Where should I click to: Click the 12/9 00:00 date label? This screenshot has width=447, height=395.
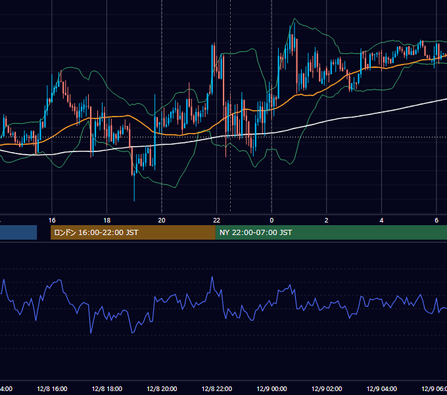[271, 388]
